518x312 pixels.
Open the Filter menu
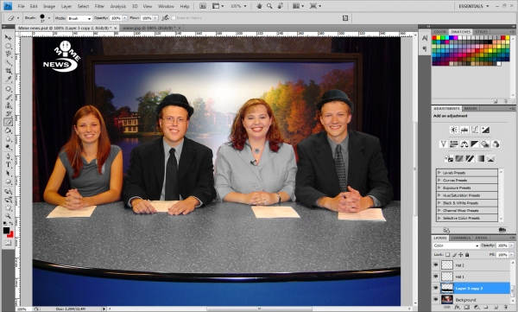click(x=99, y=6)
